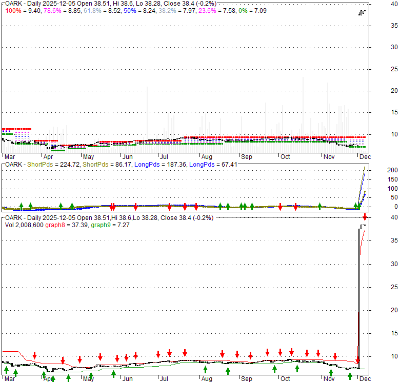Click the 200 label on indicator axis
This screenshot has width=400, height=382.
coord(392,170)
